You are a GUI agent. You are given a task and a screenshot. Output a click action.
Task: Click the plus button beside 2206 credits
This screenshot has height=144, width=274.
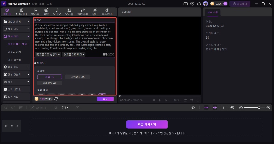(x=225, y=4)
